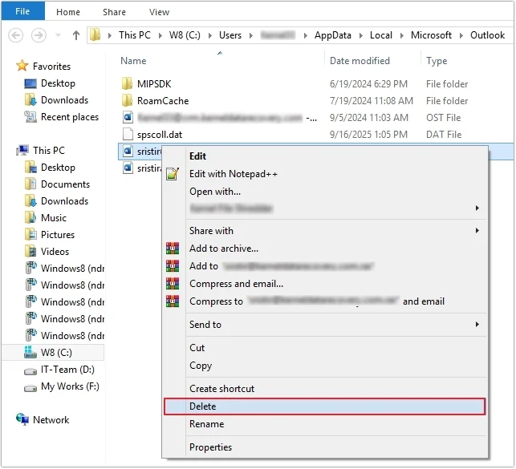This screenshot has height=469, width=516.
Task: Open Recent places in Favorites
Action: [x=70, y=117]
